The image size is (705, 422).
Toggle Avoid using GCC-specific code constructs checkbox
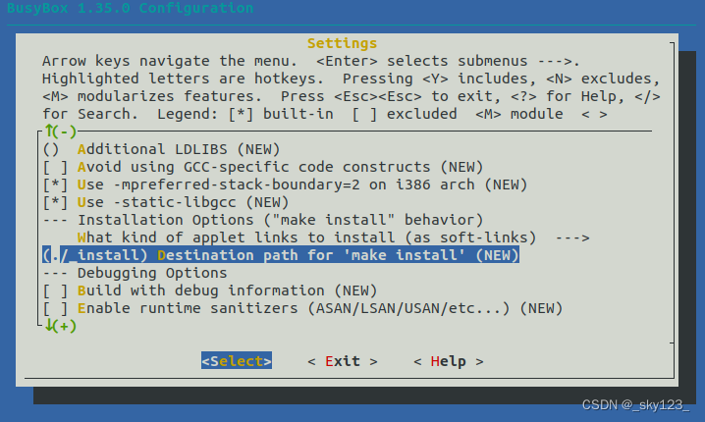click(55, 167)
